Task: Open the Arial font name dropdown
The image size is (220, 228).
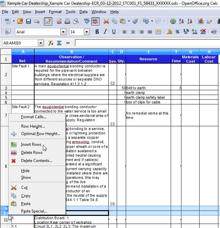Action: 63,32
